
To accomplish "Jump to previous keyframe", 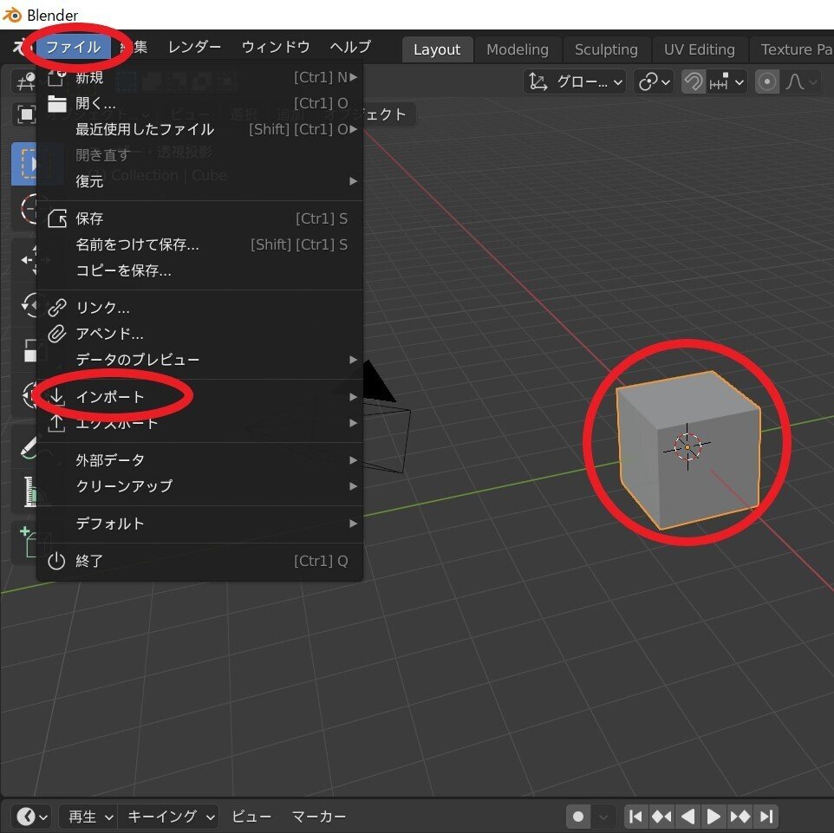I will [661, 816].
